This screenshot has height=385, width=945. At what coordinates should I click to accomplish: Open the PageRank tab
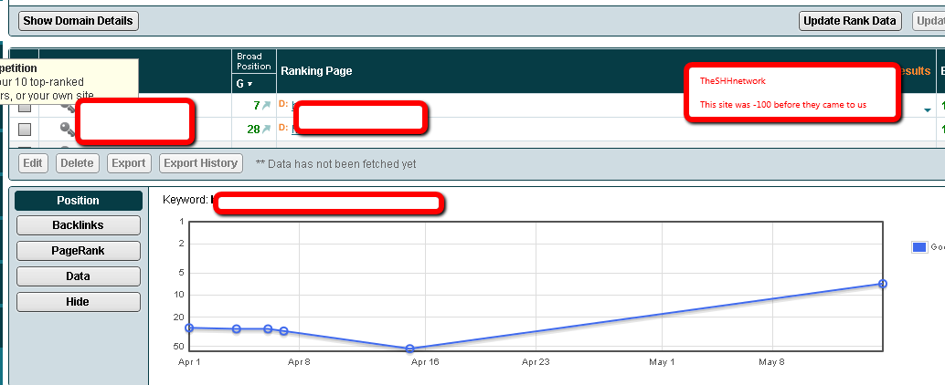pos(79,251)
